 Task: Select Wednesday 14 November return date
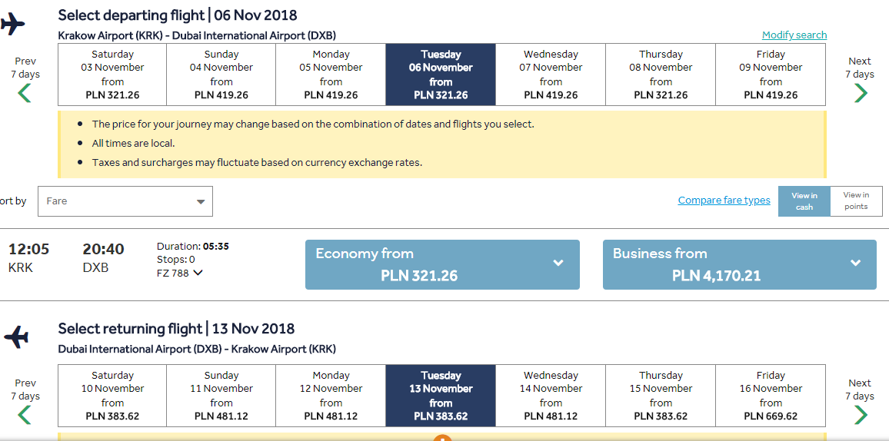(551, 396)
